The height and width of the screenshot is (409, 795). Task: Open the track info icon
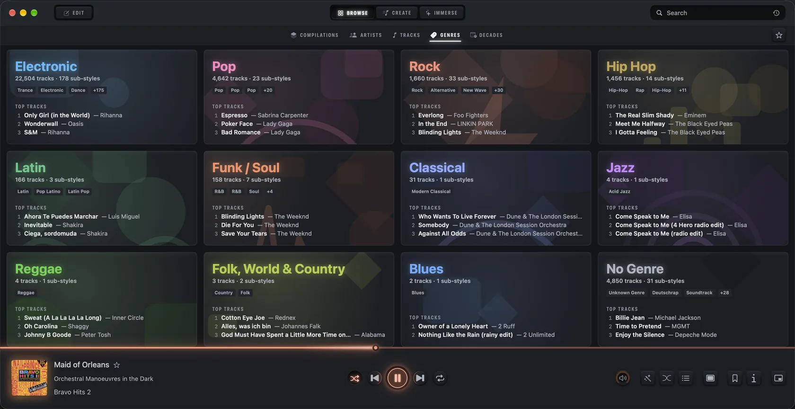pyautogui.click(x=754, y=378)
